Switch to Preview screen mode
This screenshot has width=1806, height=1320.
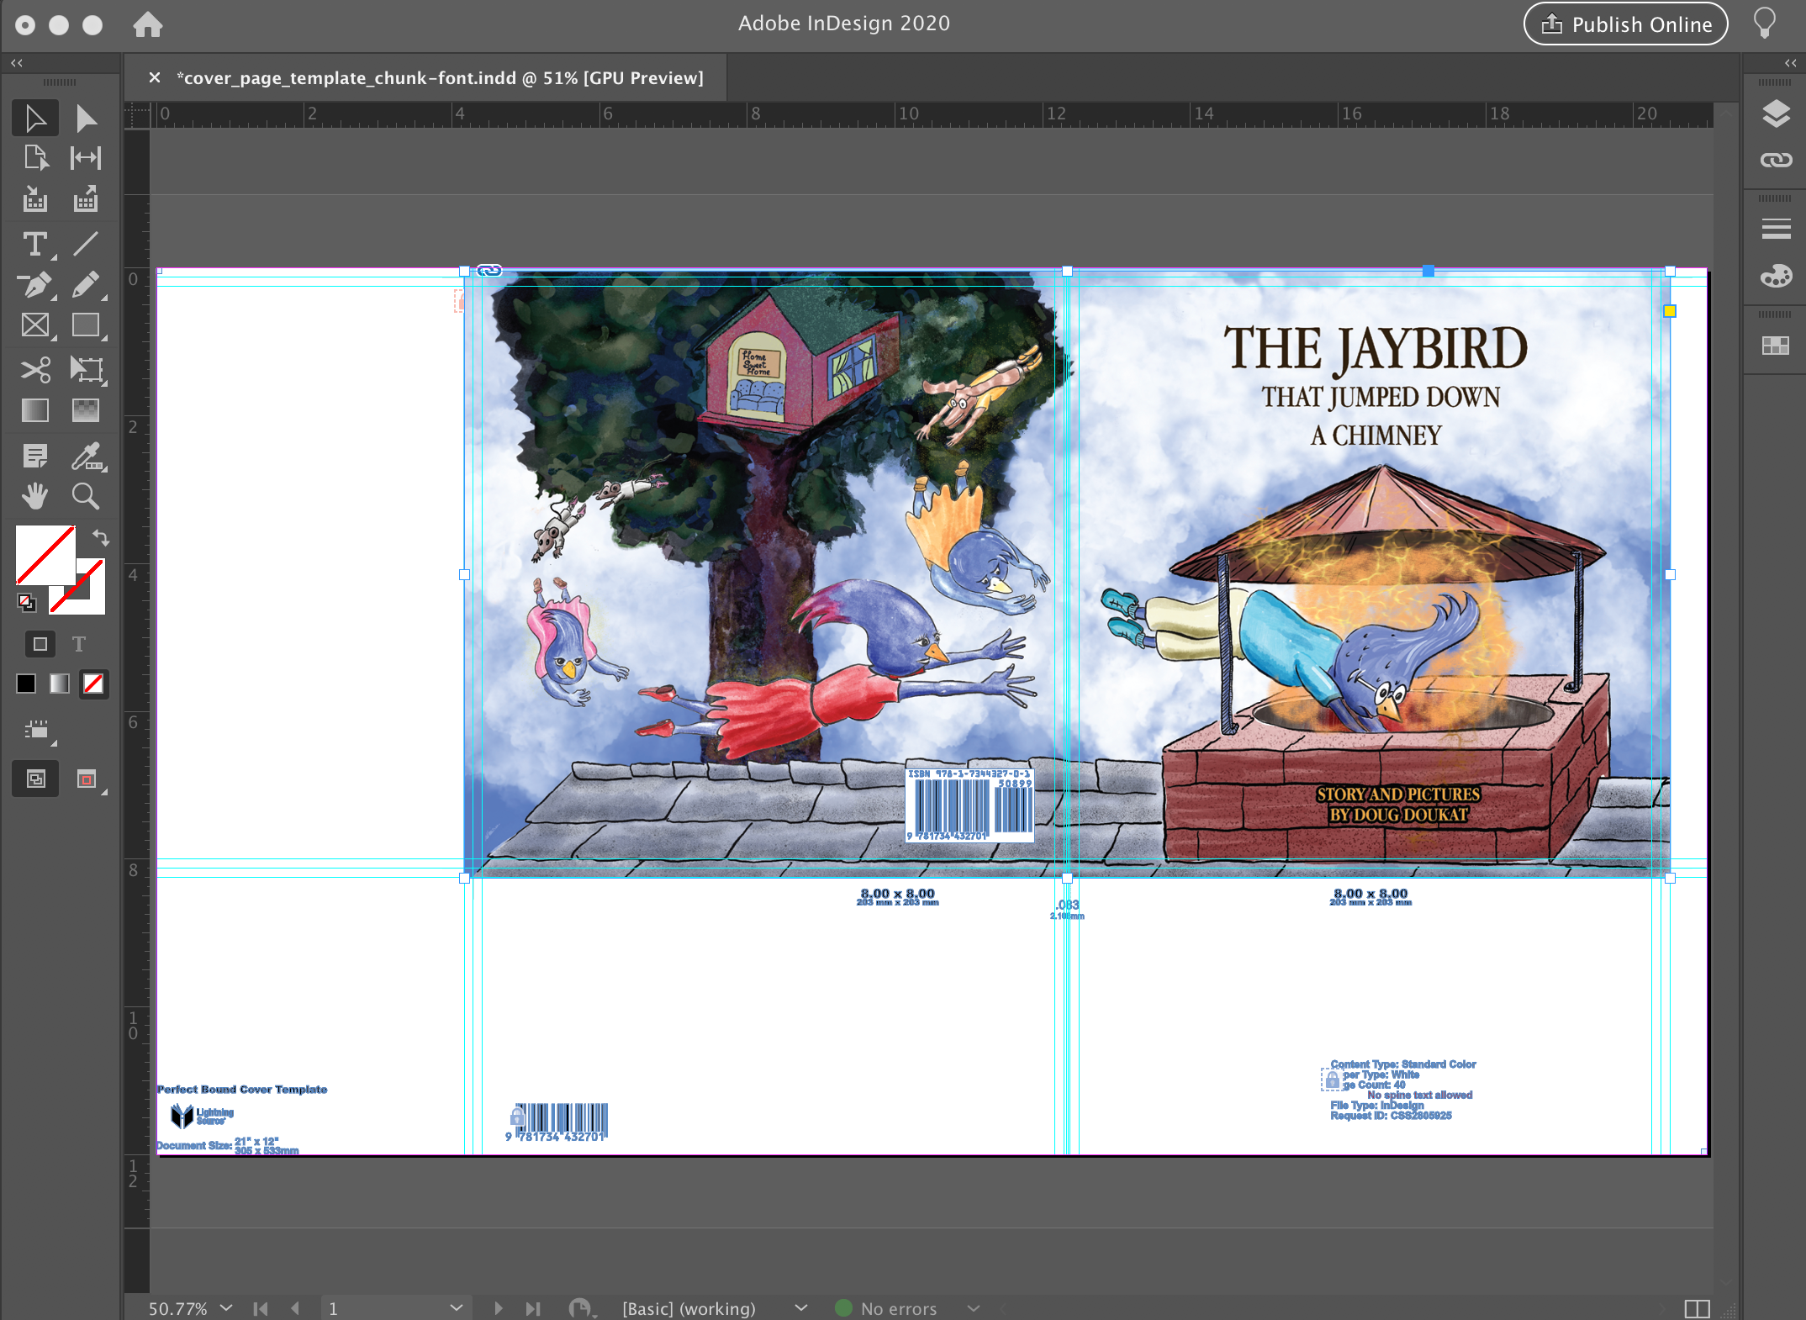(86, 779)
